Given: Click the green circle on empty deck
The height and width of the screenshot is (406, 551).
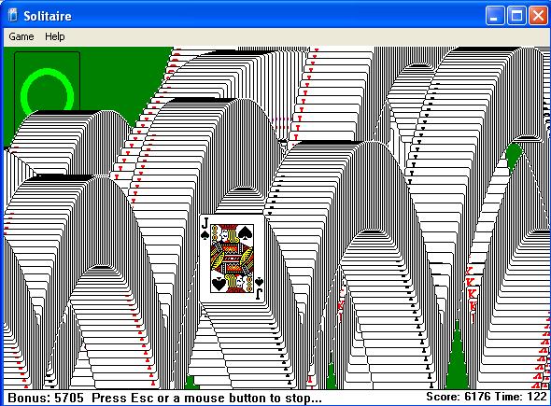Looking at the screenshot, I should pos(47,91).
